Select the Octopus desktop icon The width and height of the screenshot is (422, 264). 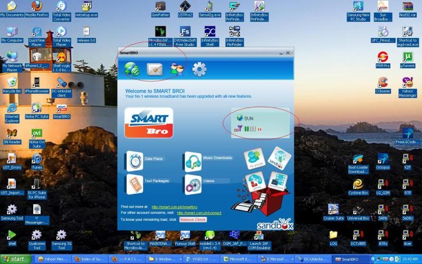(383, 162)
